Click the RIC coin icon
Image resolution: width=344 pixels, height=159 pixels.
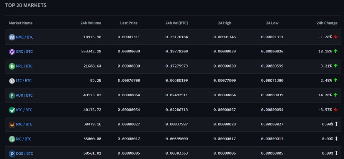tap(12, 139)
